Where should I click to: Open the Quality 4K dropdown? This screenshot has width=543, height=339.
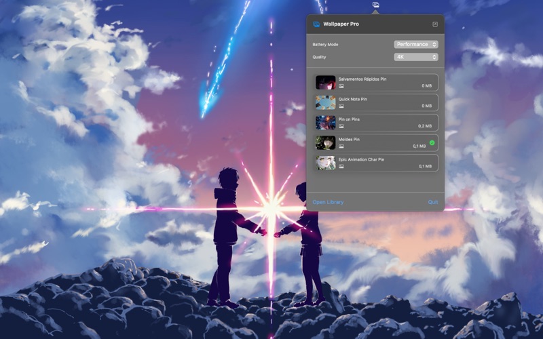pyautogui.click(x=416, y=57)
